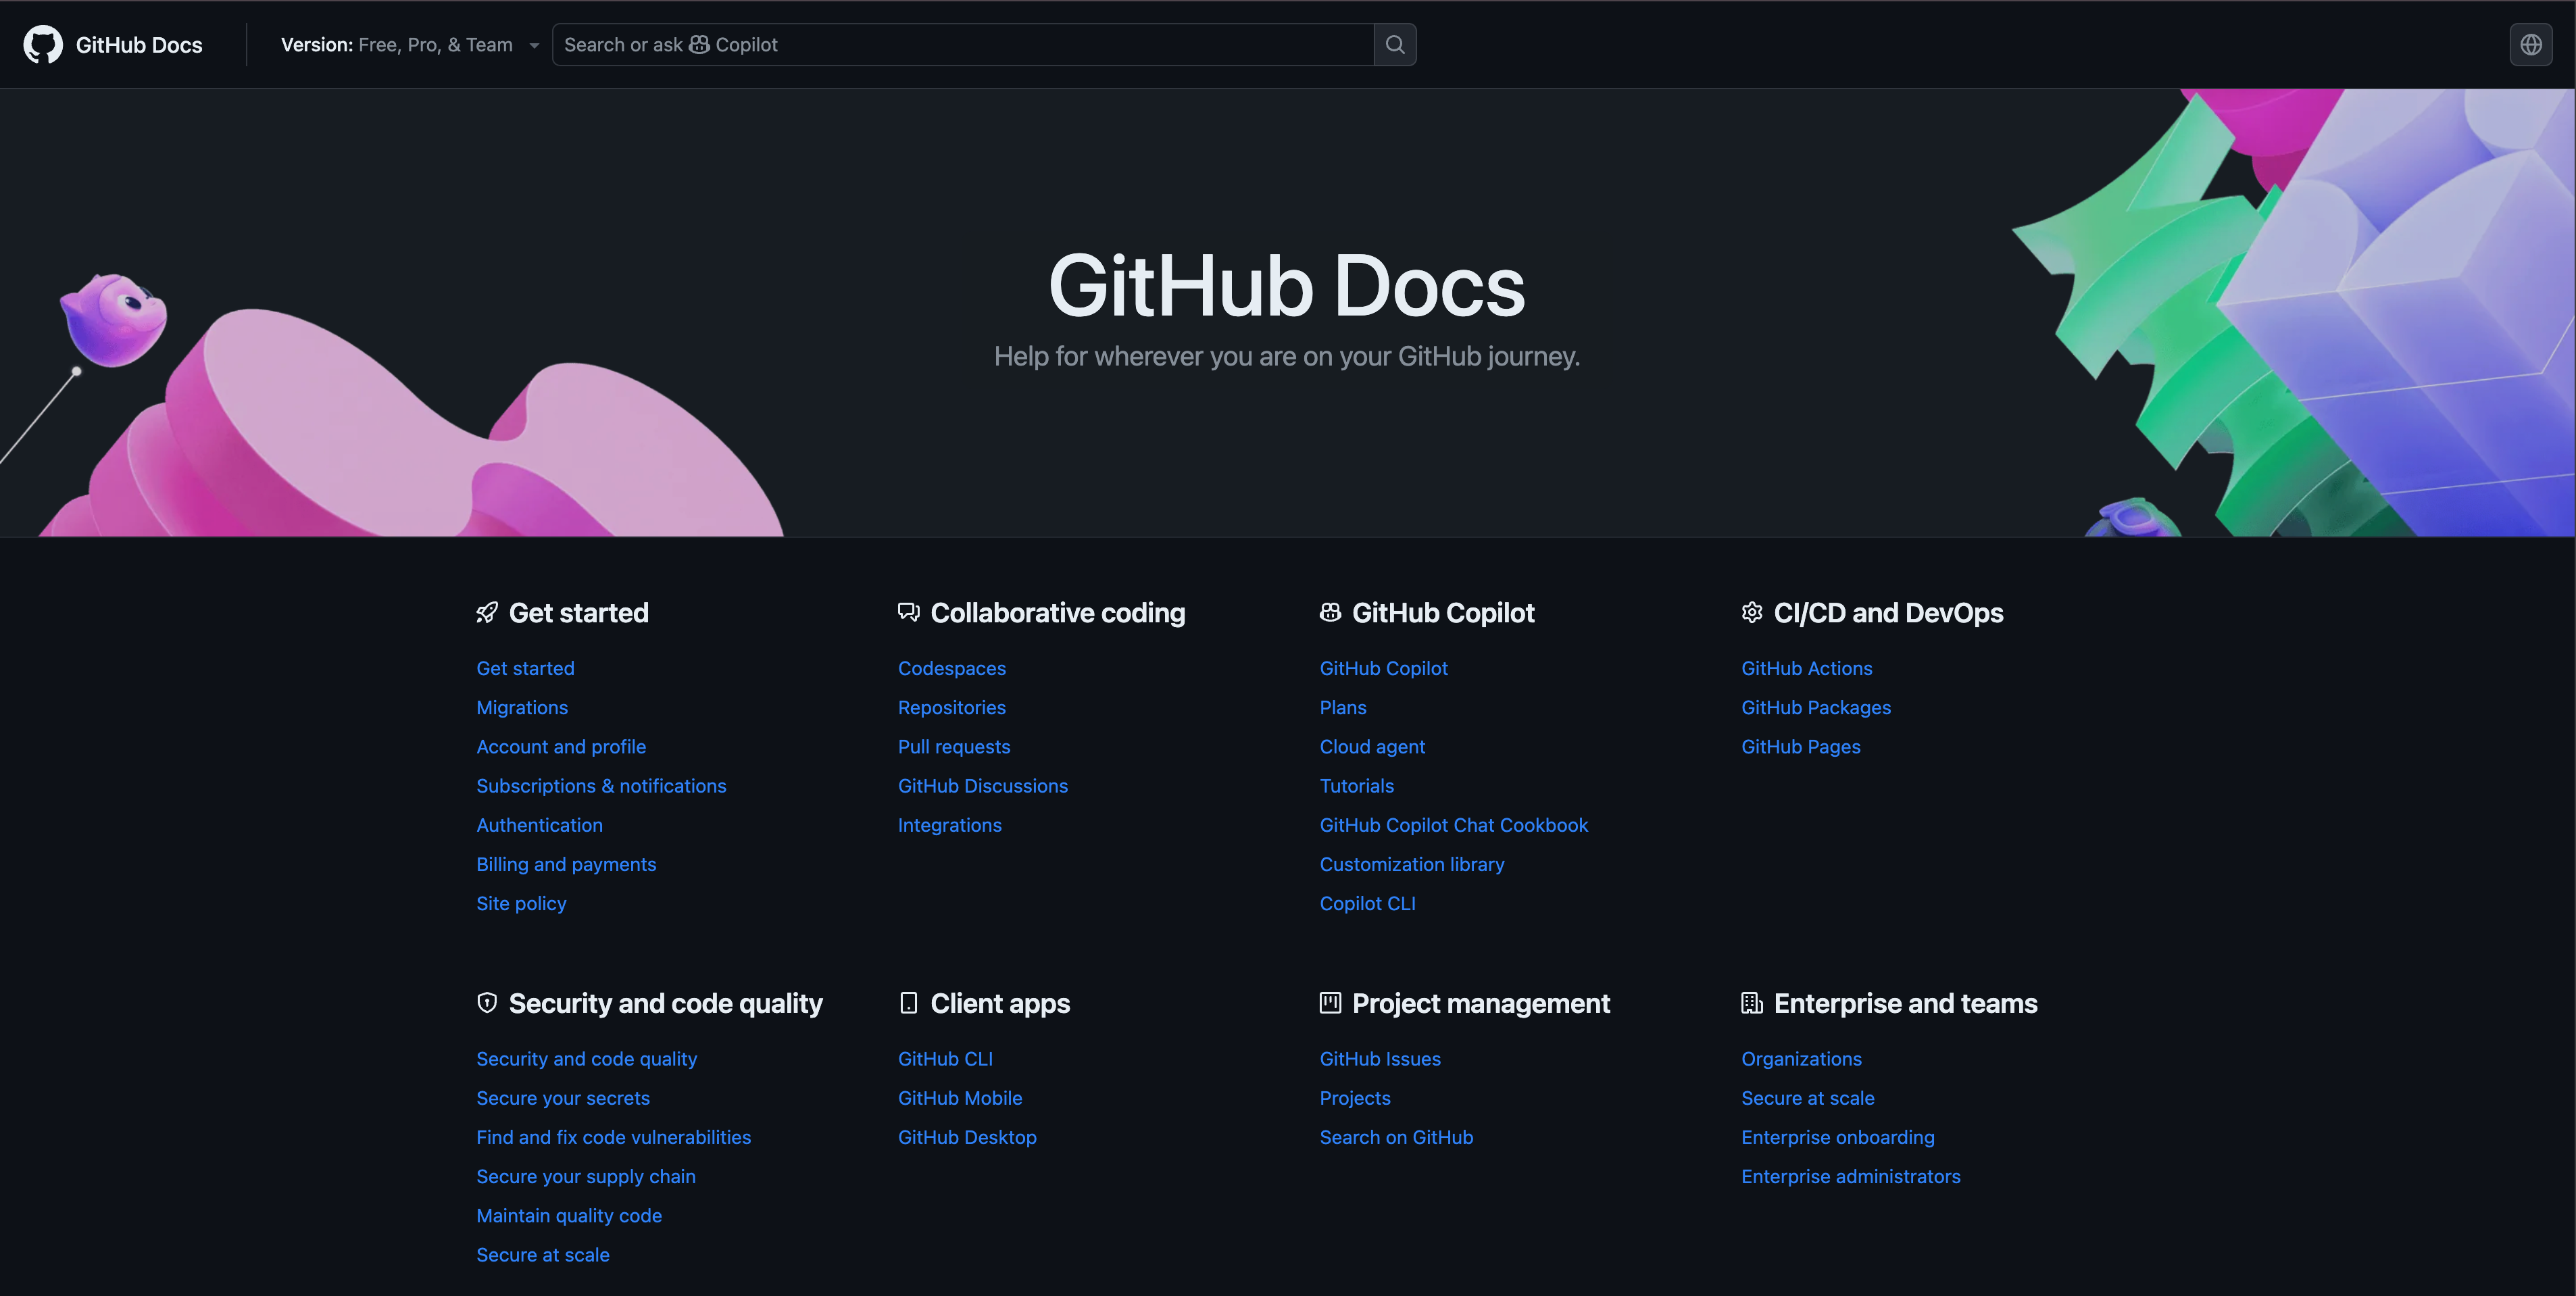Click the rocket icon beside Get started
2576x1296 pixels.
(487, 613)
